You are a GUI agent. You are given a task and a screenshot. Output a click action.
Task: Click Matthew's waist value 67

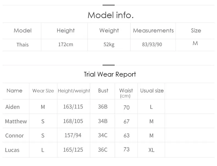126,121
